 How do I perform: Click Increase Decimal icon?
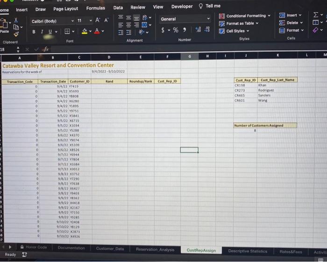198,29
